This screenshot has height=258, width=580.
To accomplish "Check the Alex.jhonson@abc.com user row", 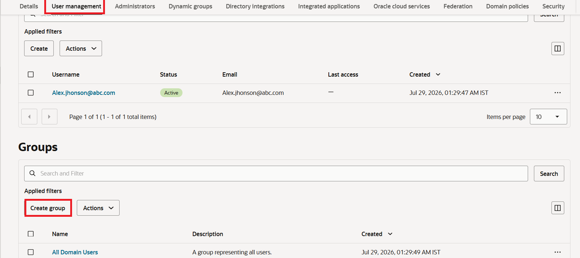I will coord(31,93).
